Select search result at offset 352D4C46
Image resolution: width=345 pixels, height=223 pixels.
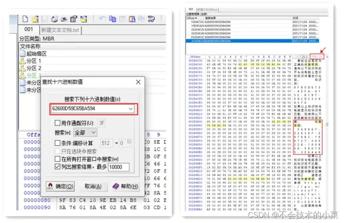point(252,33)
